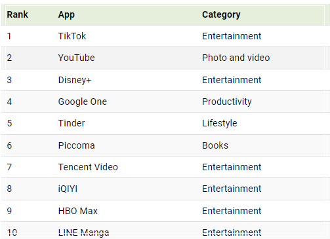330x239 pixels.
Task: Click rank number 5 cell
Action: pos(9,123)
